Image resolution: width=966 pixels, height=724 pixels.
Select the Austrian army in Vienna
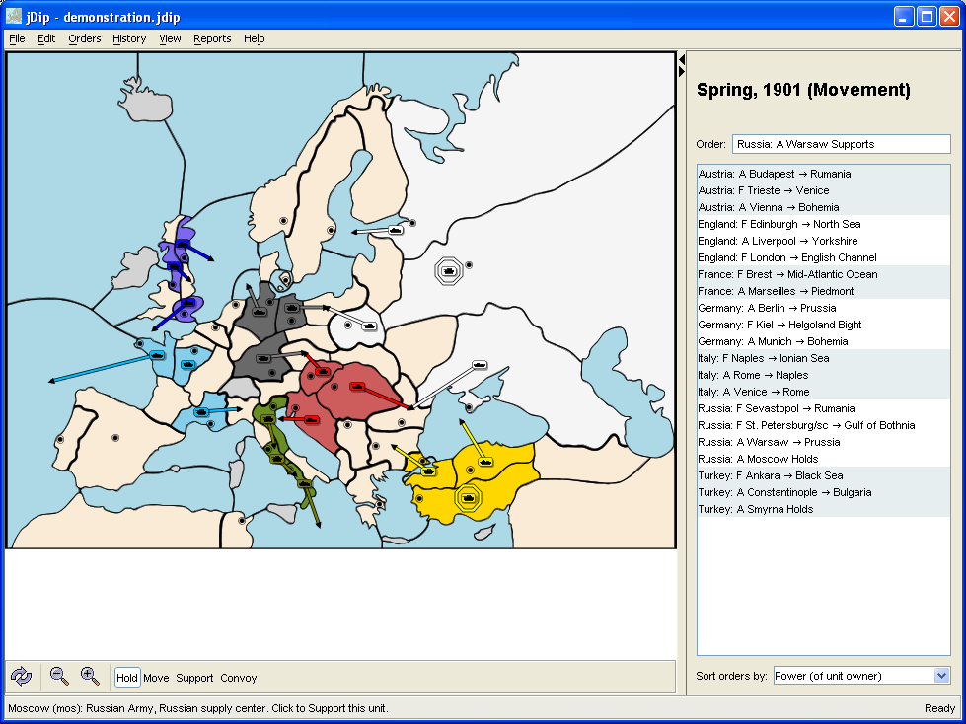323,371
